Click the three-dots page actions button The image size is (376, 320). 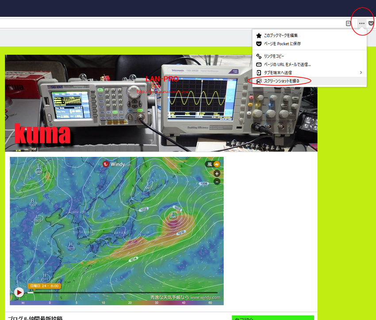point(362,23)
